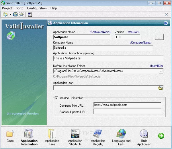The width and height of the screenshot is (172, 149).
Task: Open the Language and Texts step icon
Action: pos(121,134)
